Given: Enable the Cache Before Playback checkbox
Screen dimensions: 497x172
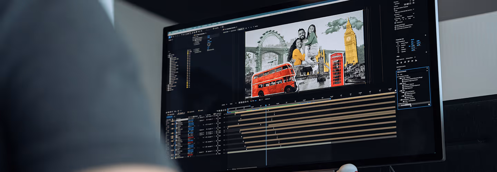Looking at the screenshot, I should [394, 9].
